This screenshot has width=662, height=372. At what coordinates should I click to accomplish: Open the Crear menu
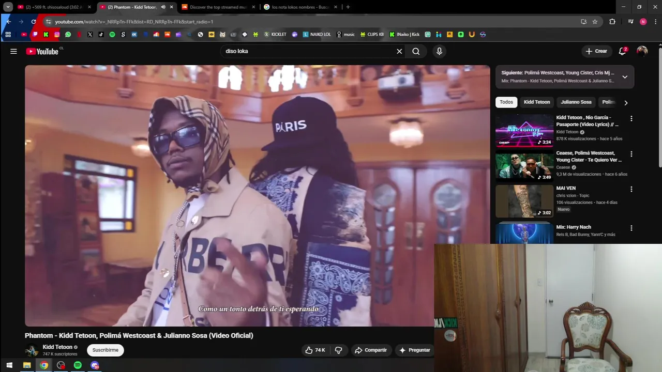point(596,51)
